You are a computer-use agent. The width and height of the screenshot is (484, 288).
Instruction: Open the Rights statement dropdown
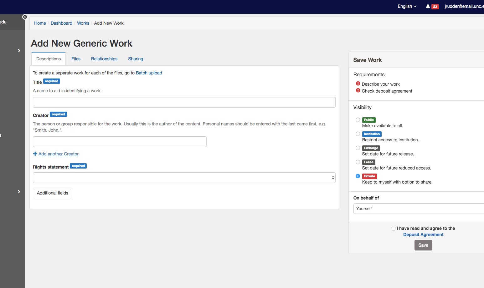click(x=184, y=178)
